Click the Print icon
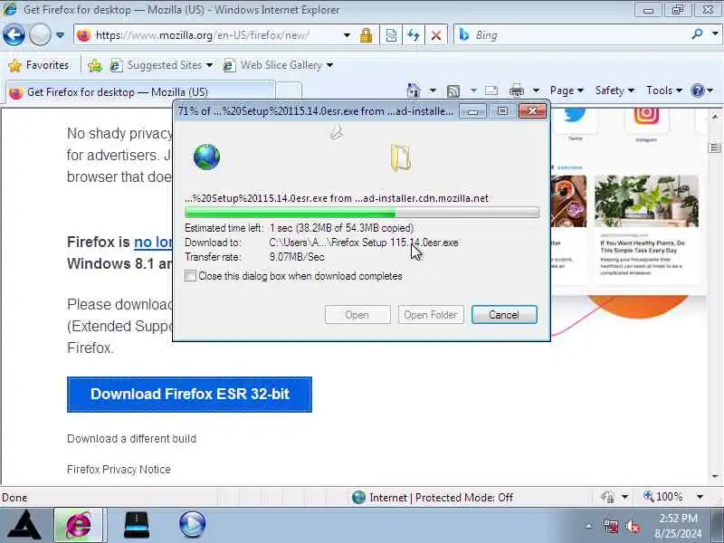 (516, 91)
